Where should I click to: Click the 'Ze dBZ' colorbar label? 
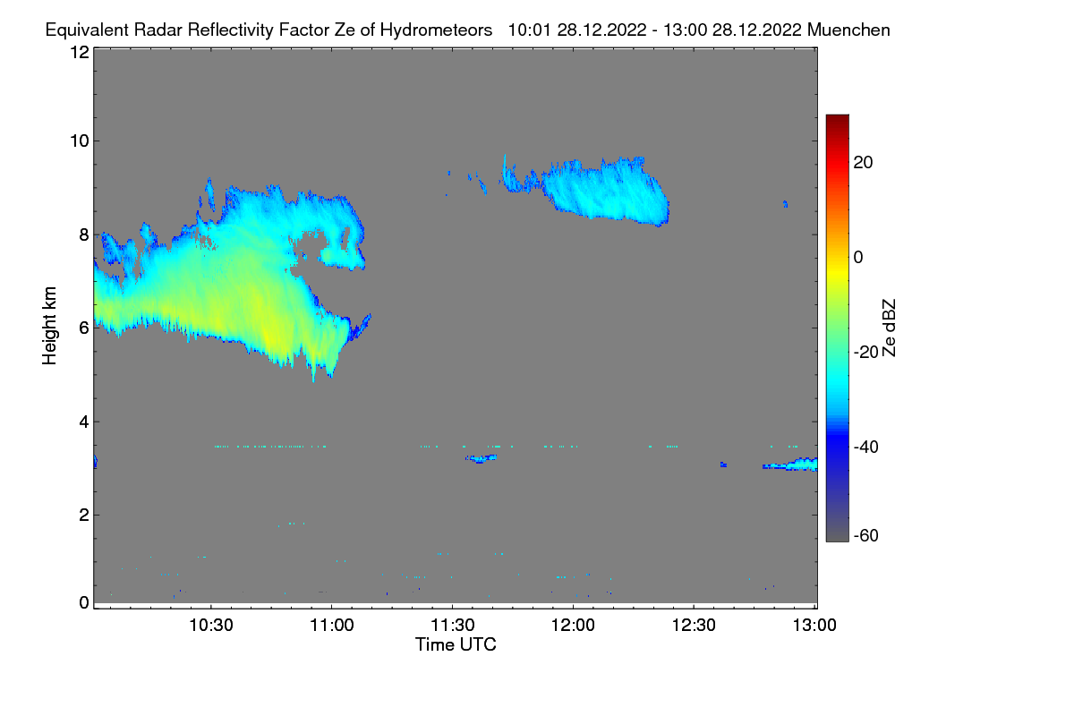pyautogui.click(x=889, y=327)
